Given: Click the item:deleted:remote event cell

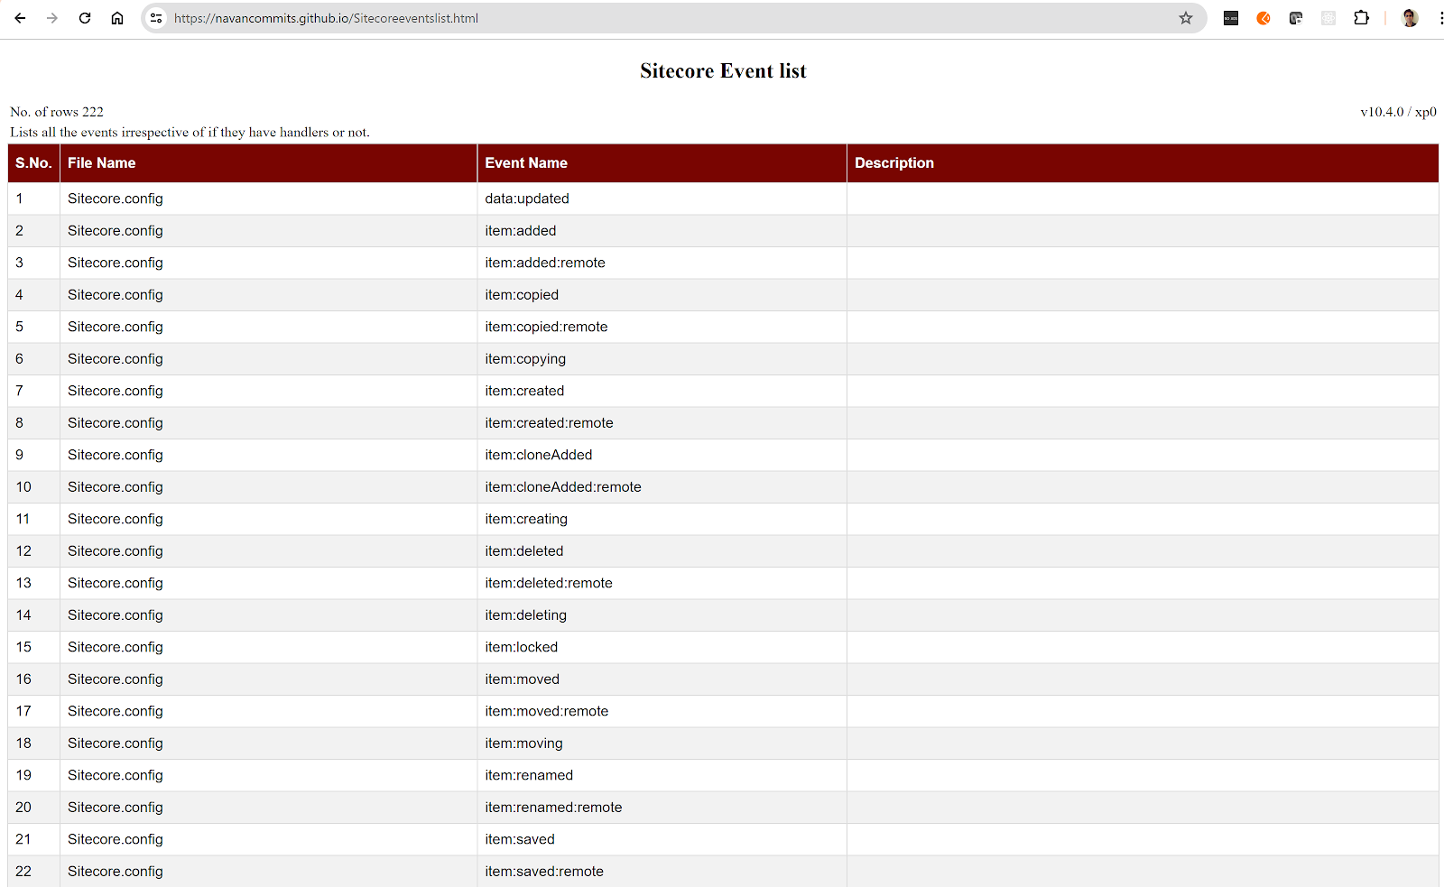Looking at the screenshot, I should pos(662,583).
